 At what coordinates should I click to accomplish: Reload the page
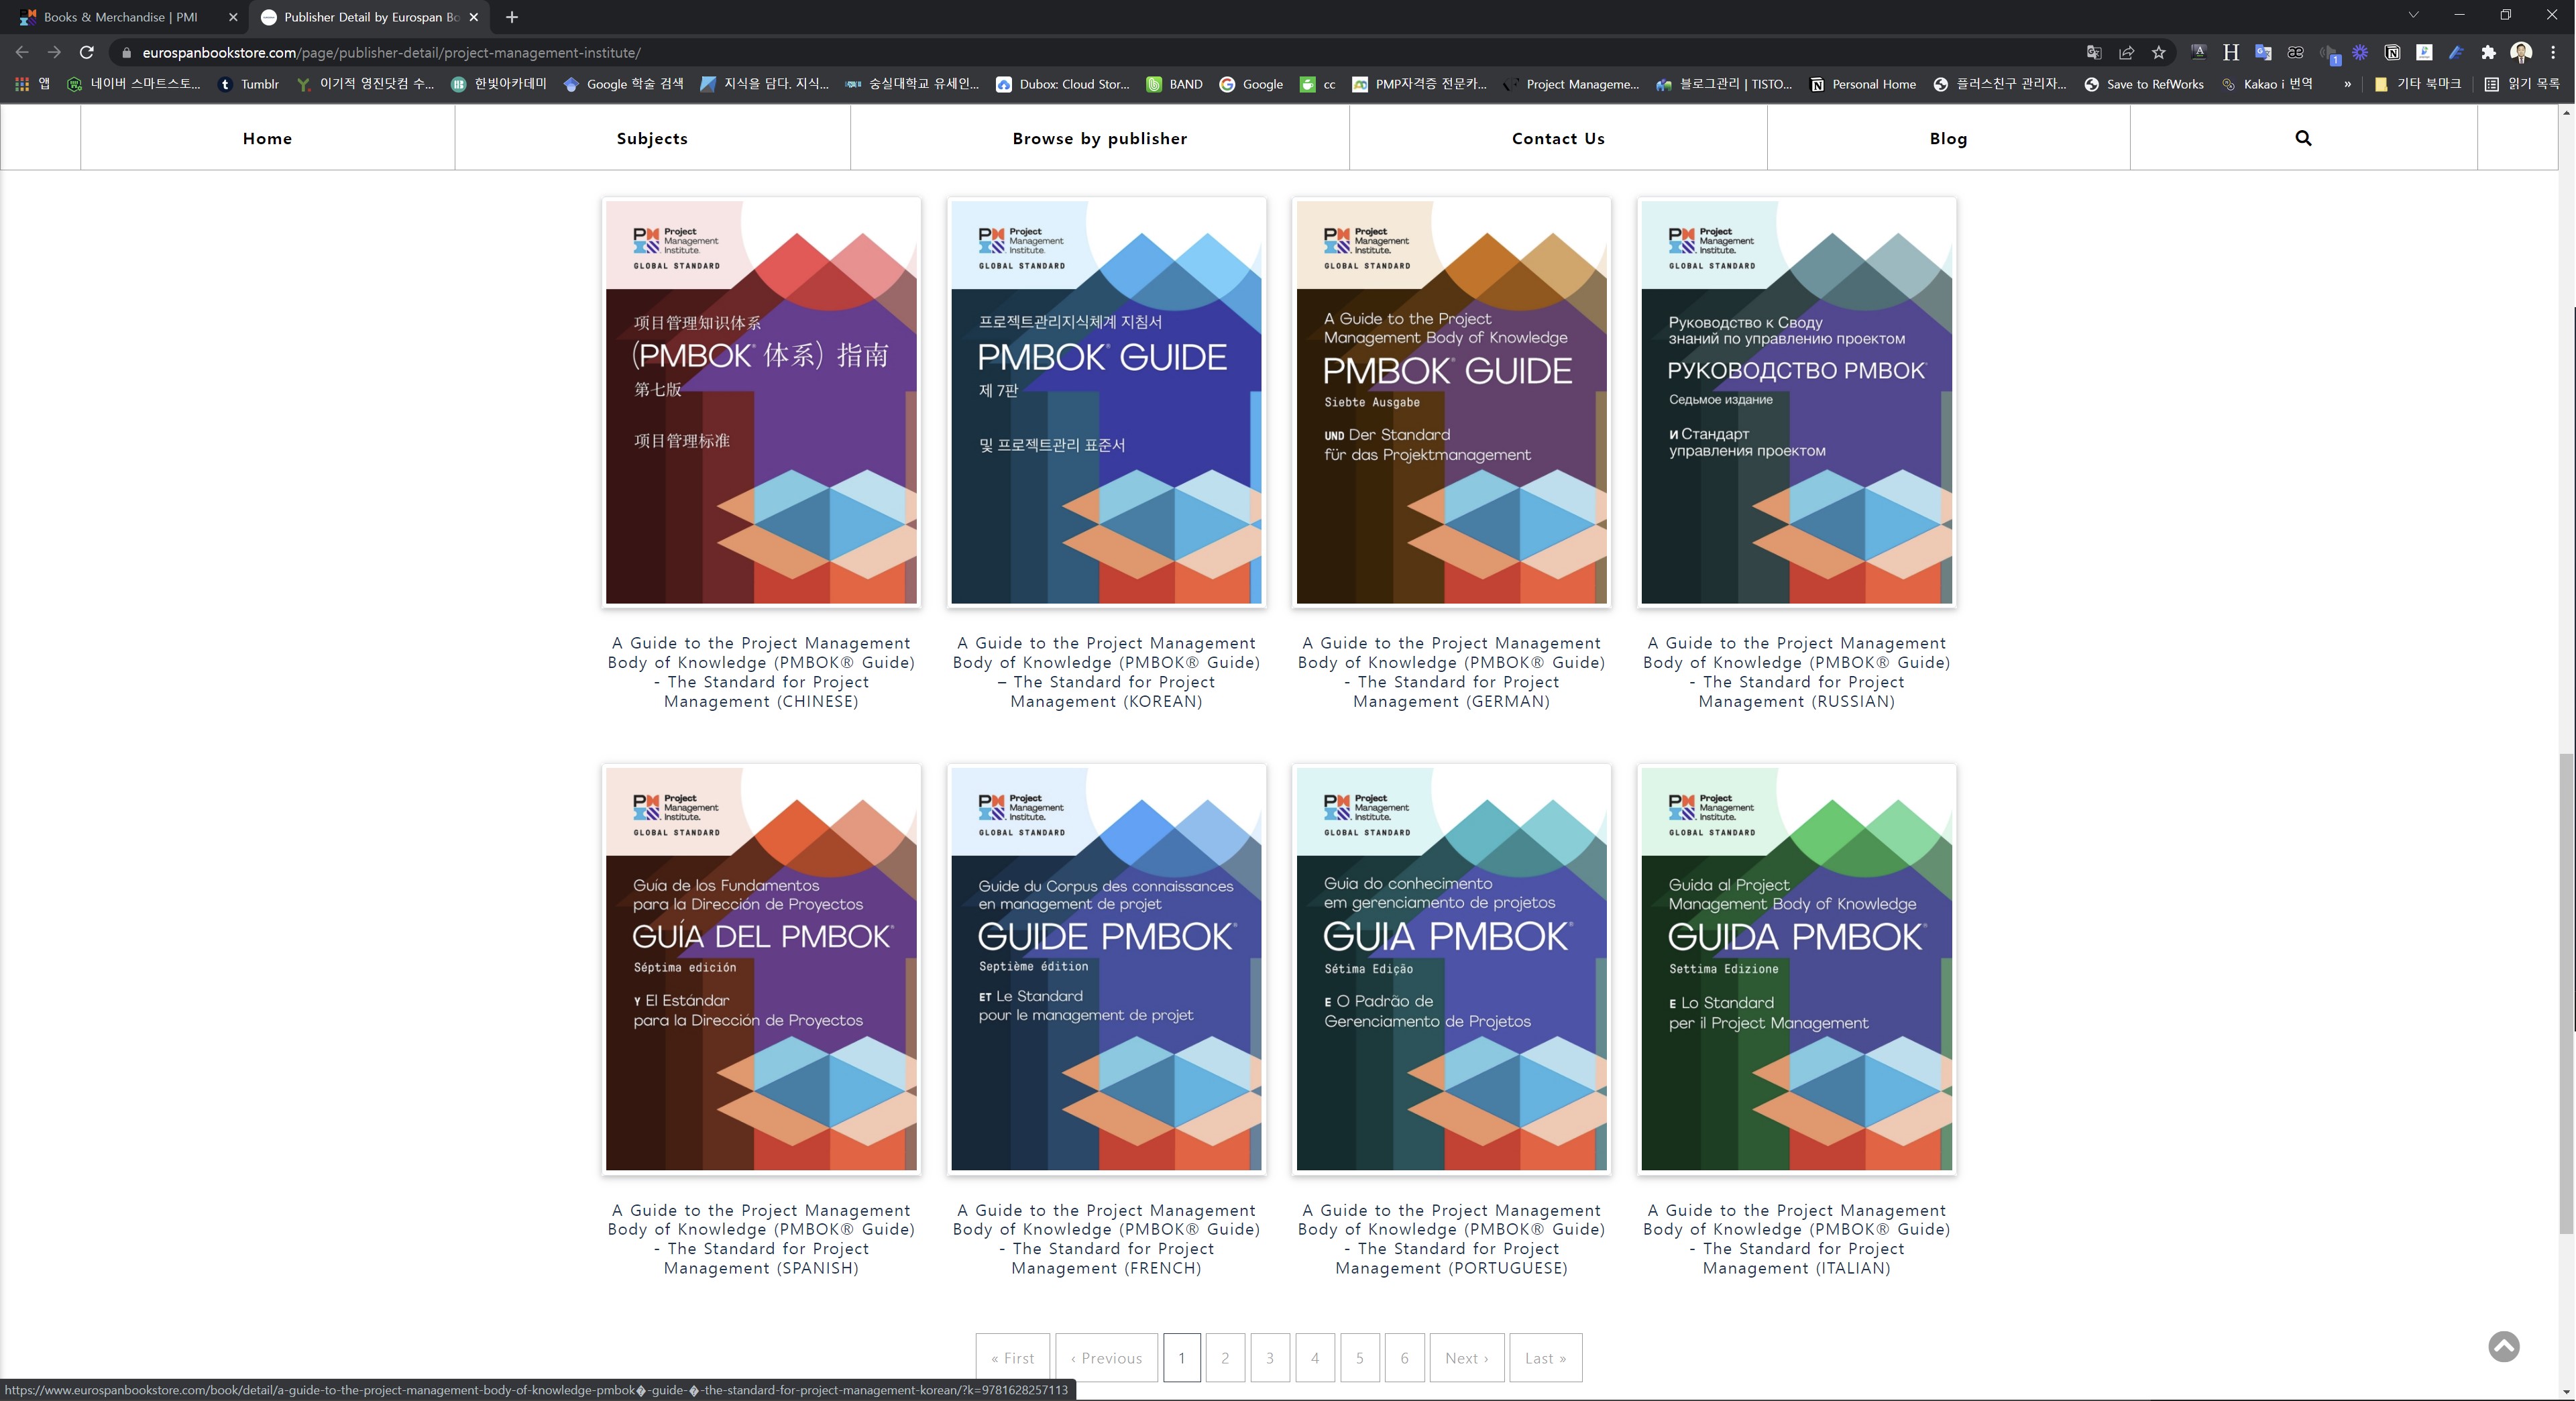(x=87, y=53)
